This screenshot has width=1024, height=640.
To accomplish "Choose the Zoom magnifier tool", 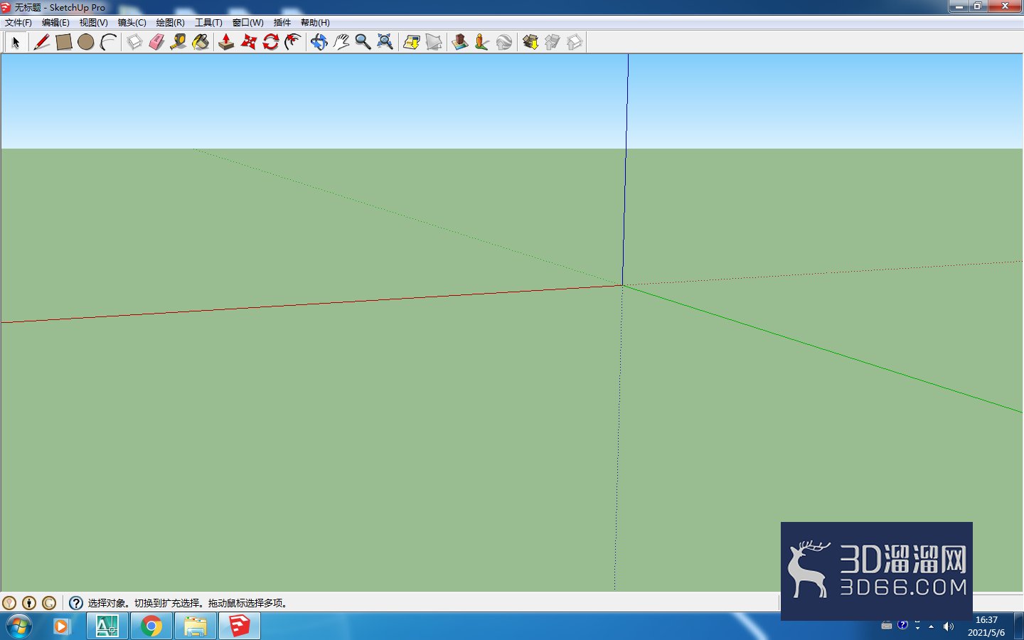I will click(x=363, y=42).
